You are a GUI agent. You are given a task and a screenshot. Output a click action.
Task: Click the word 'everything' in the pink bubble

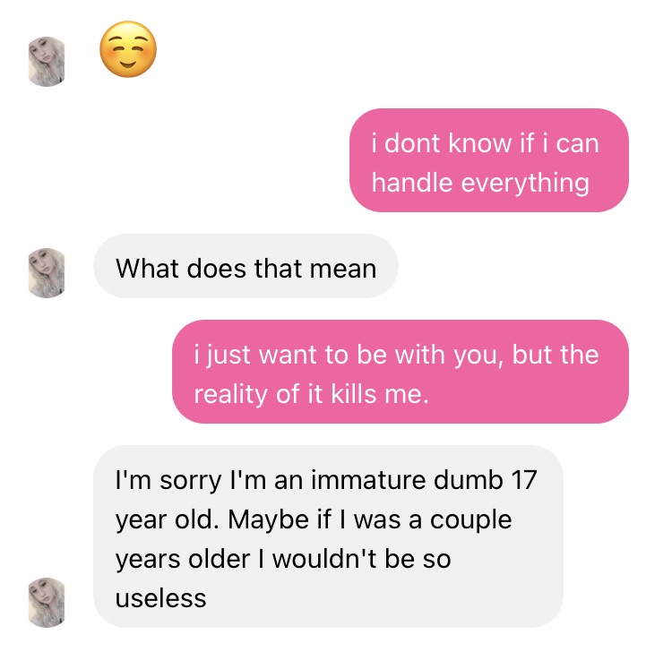coord(525,184)
